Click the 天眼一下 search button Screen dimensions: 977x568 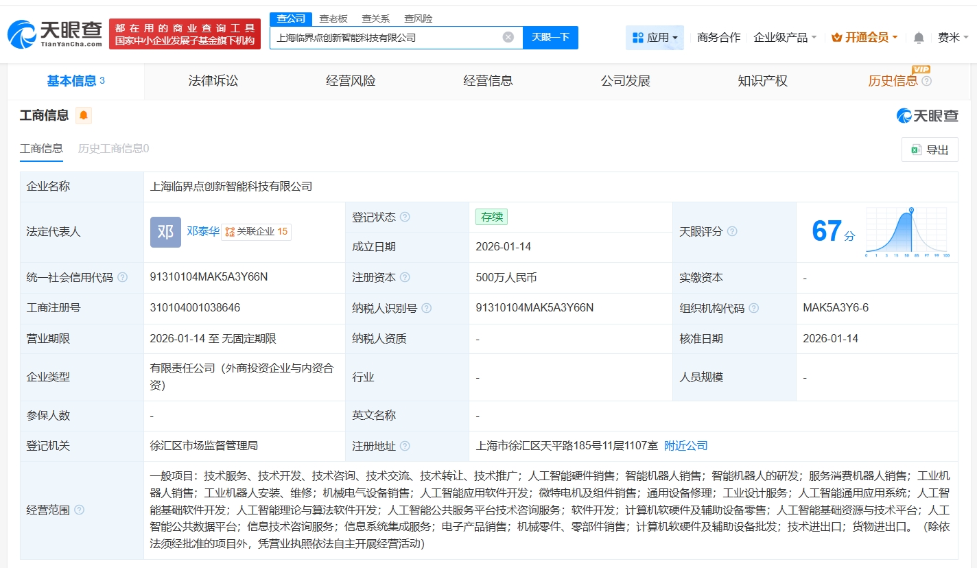(550, 37)
